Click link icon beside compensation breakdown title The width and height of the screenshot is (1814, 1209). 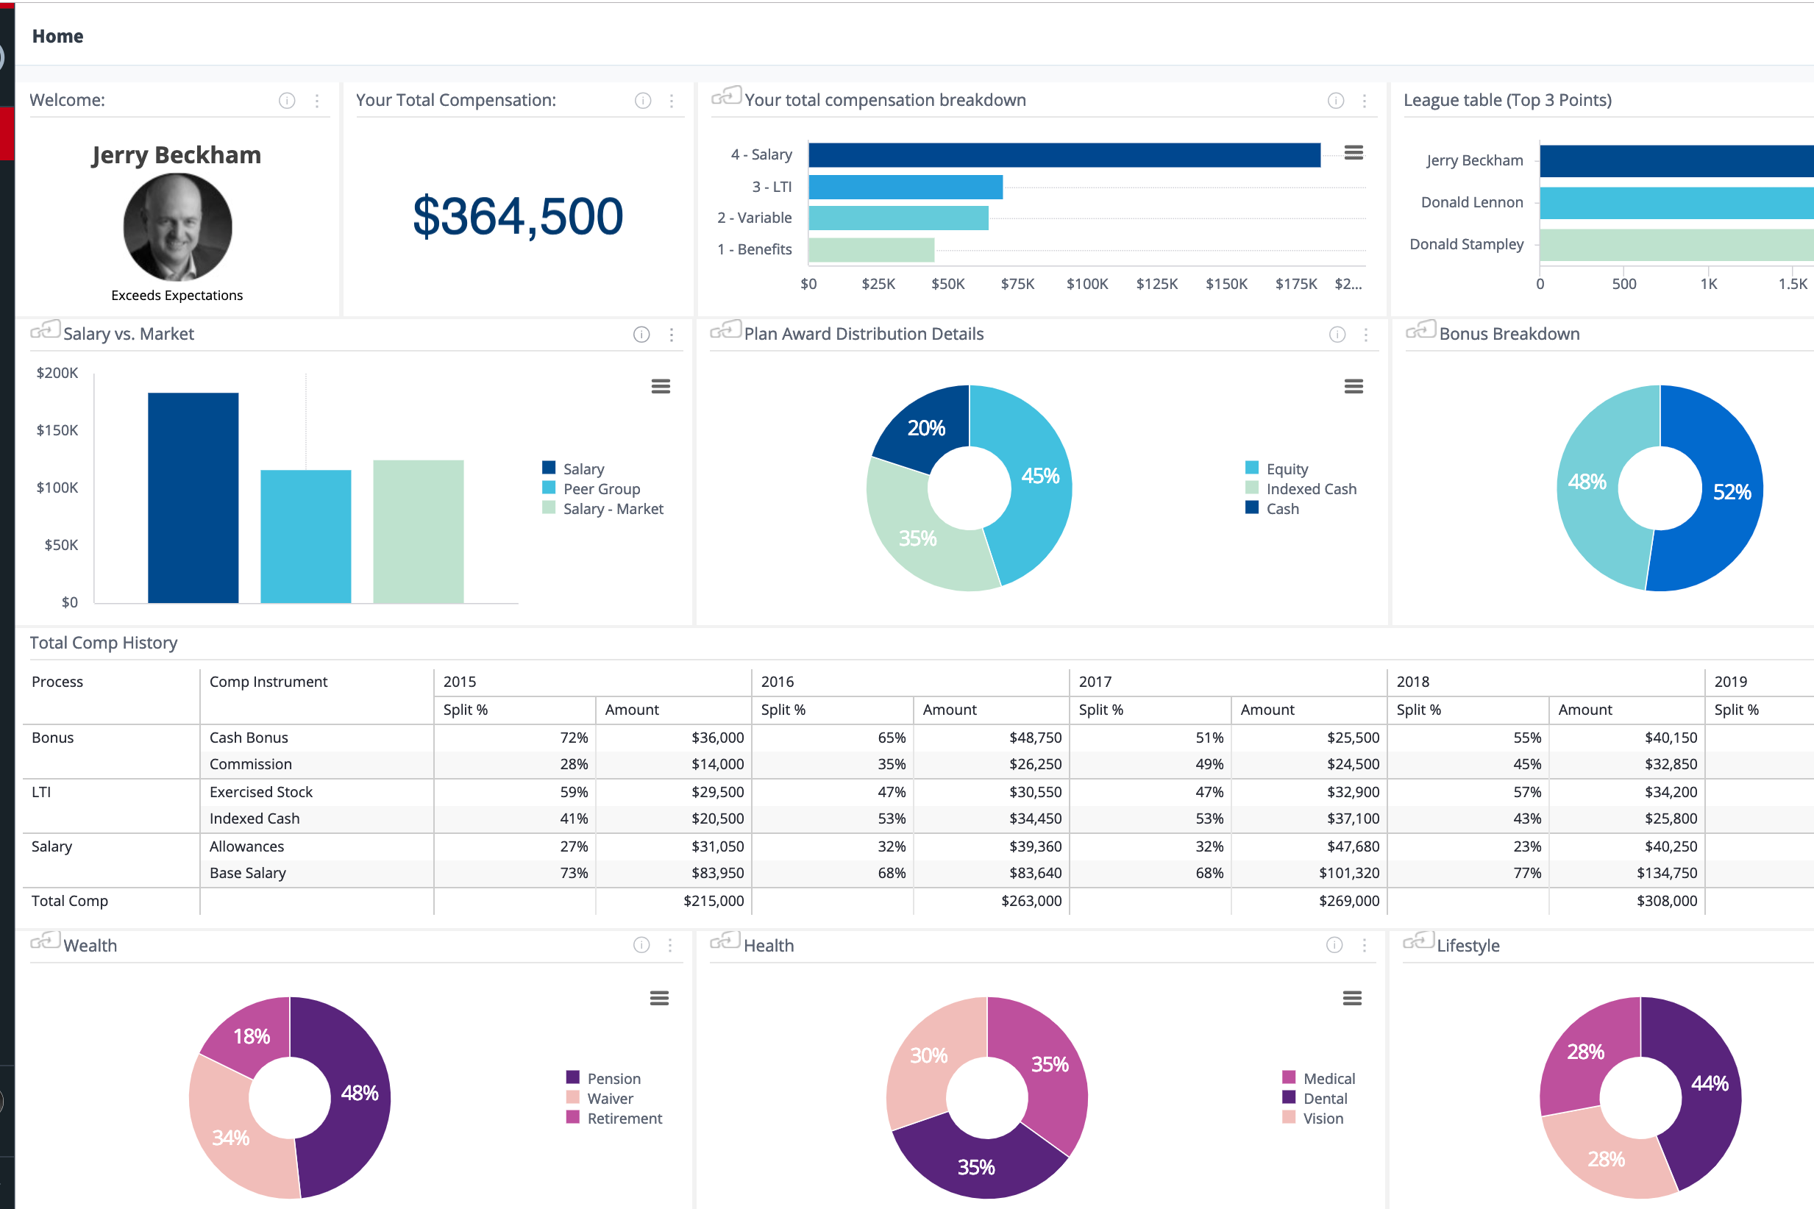[x=726, y=96]
